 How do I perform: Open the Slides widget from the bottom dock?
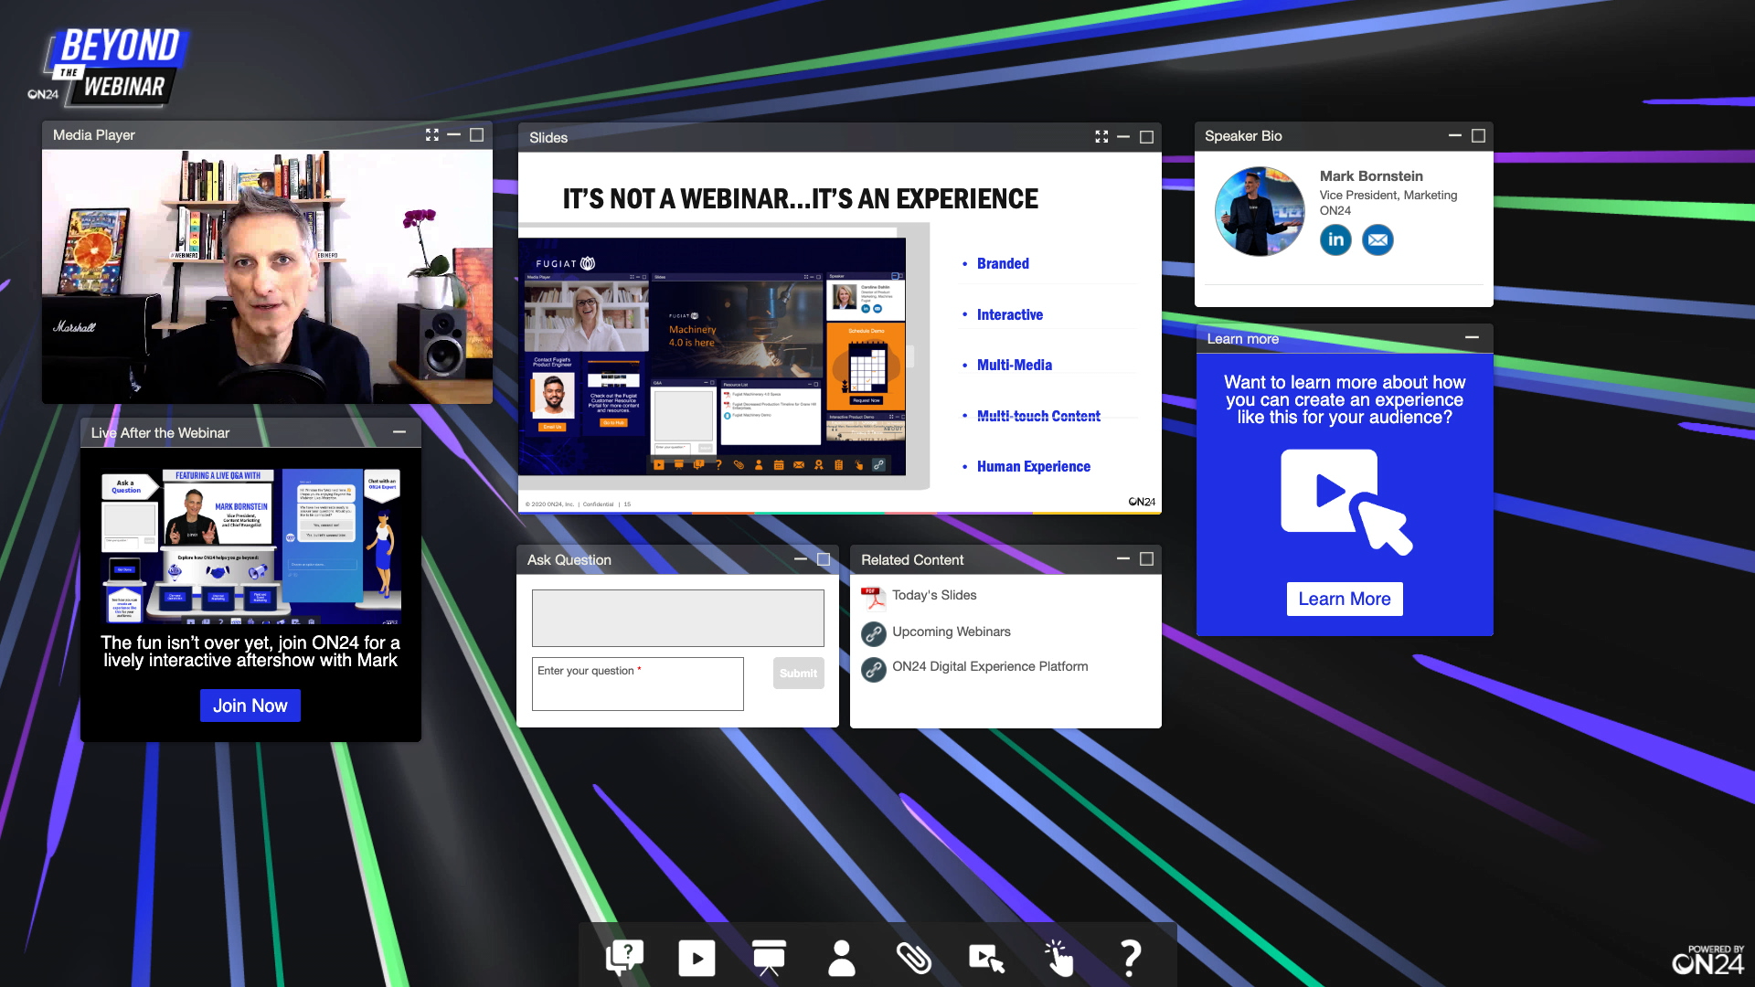click(x=769, y=958)
